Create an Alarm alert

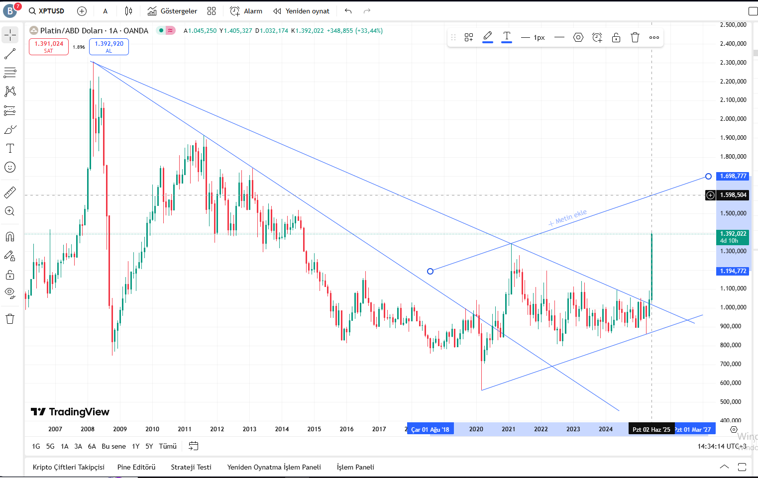(246, 11)
